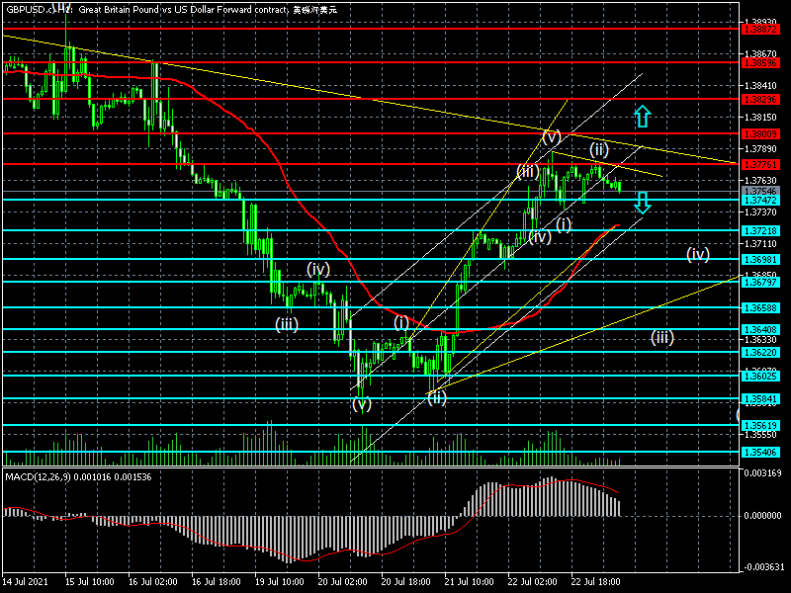Select red price label 1.38596
791x593 pixels.
pos(760,63)
